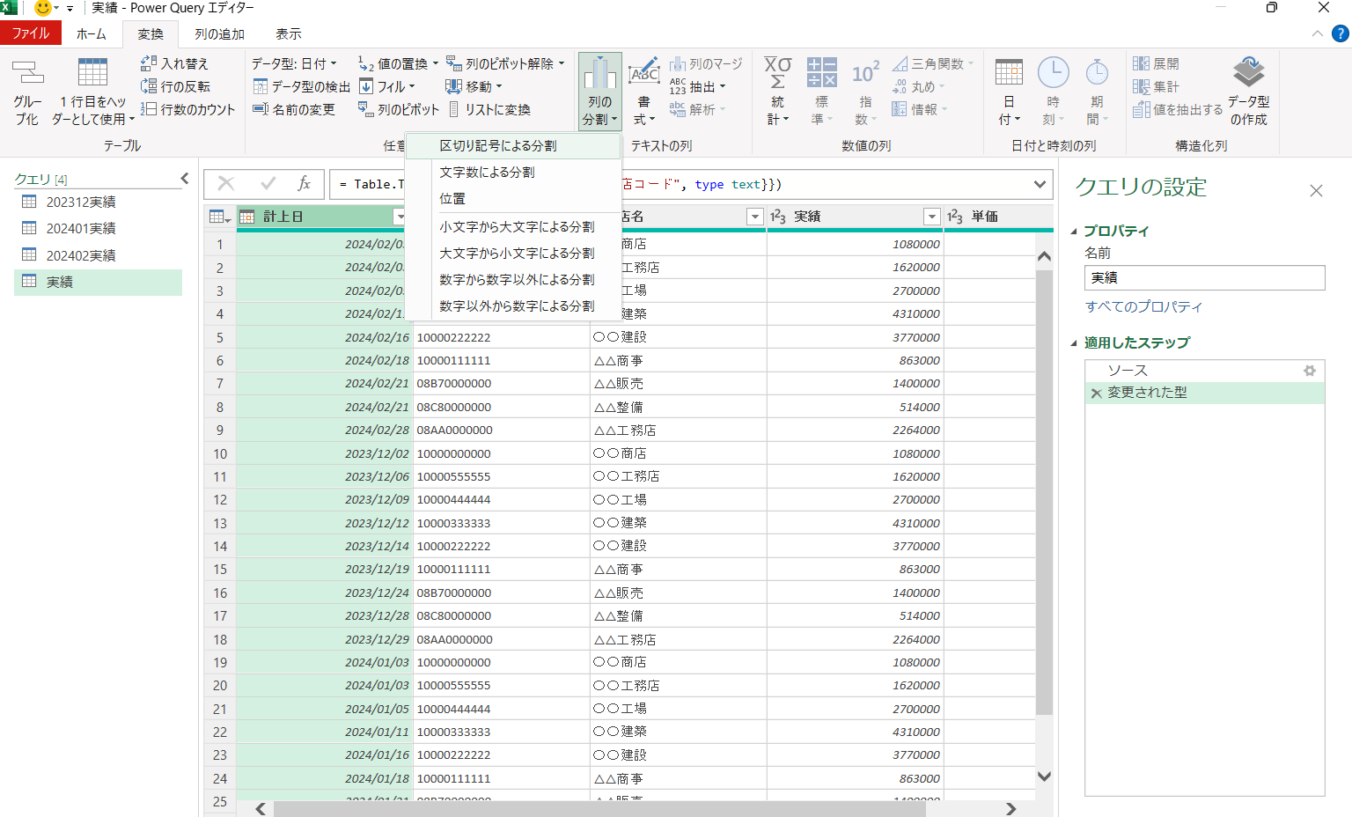1352x817 pixels.
Task: Open the 時刻 time tool
Action: (1053, 92)
